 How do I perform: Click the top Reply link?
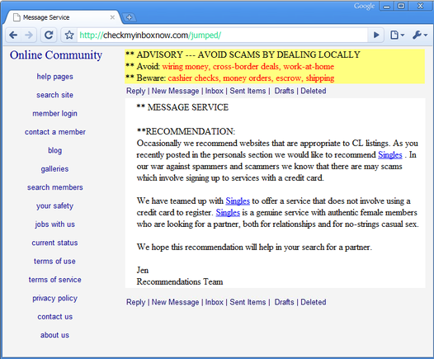pos(135,91)
